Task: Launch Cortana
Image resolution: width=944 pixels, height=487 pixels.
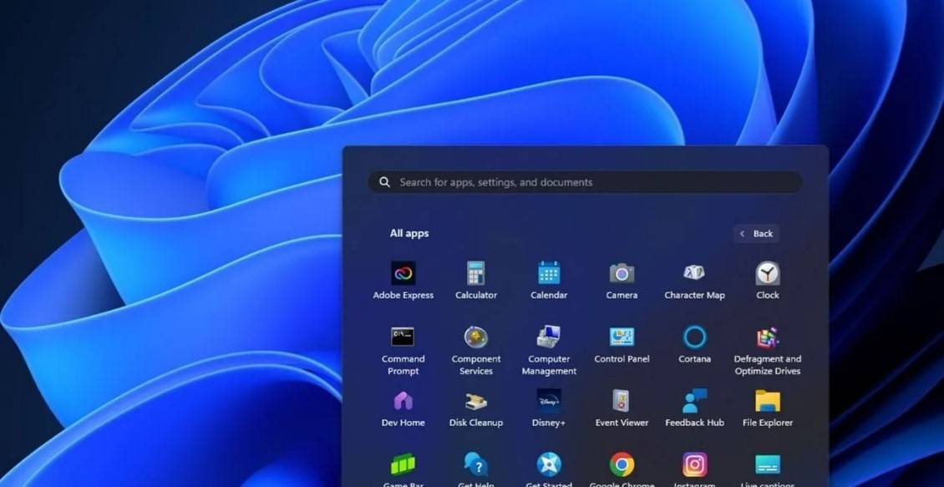Action: pos(694,337)
